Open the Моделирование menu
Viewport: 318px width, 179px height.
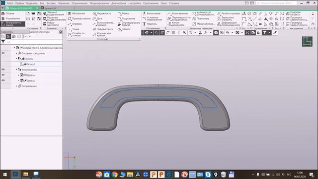click(x=99, y=3)
